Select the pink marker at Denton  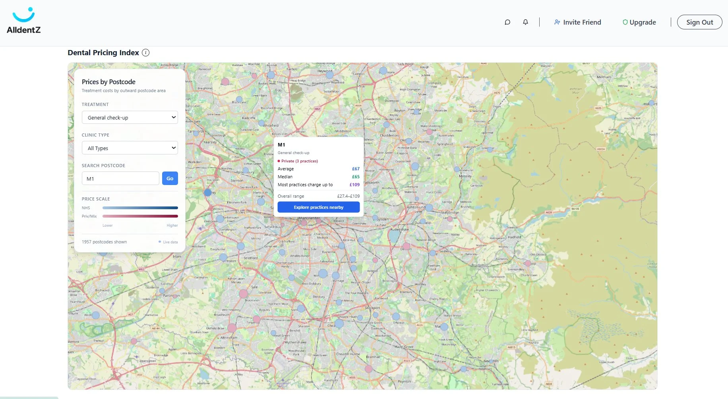(407, 246)
